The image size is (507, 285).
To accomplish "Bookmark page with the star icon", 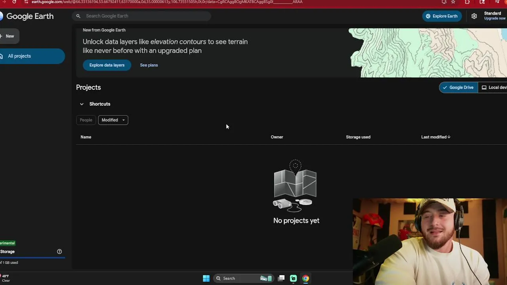I will [x=453, y=2].
